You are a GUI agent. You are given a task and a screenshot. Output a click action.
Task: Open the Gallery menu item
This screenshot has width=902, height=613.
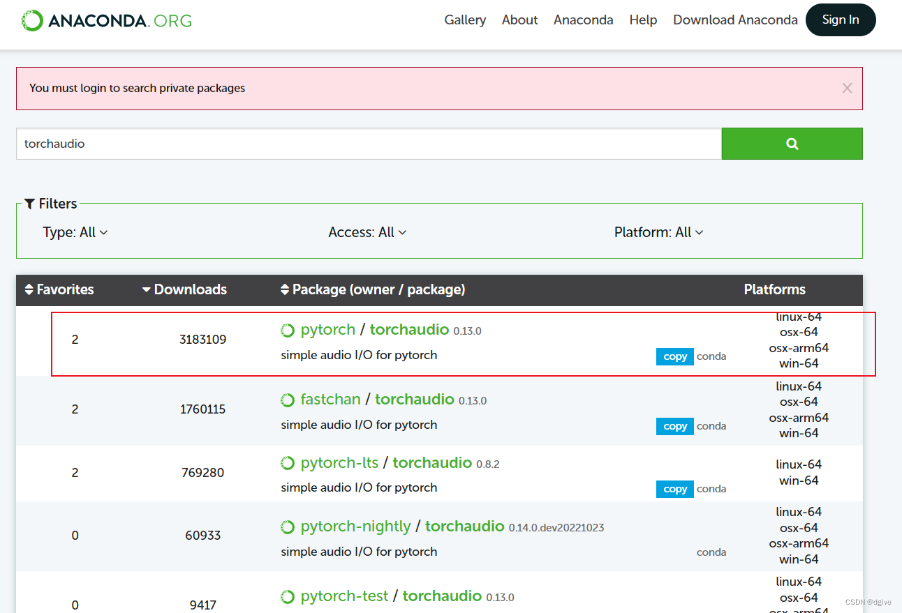point(465,20)
